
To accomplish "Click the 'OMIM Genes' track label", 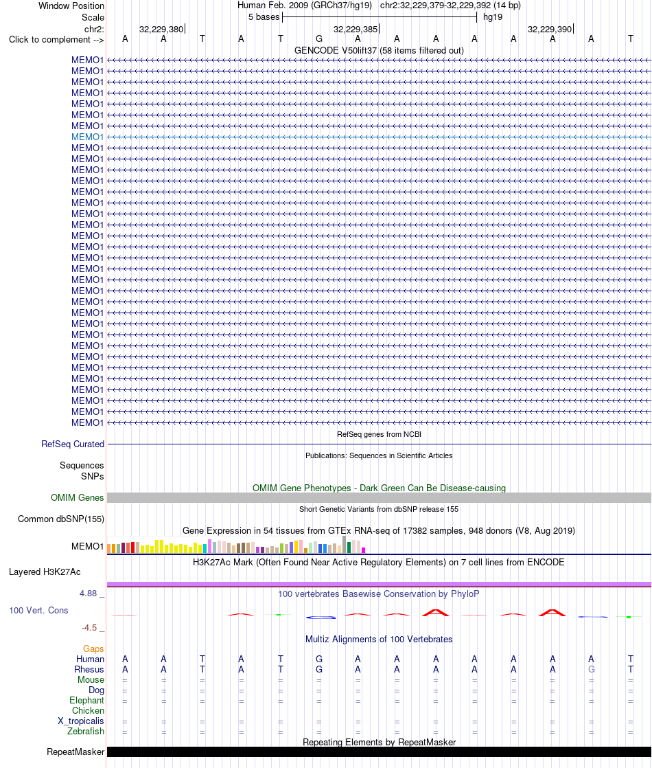I will tap(78, 497).
